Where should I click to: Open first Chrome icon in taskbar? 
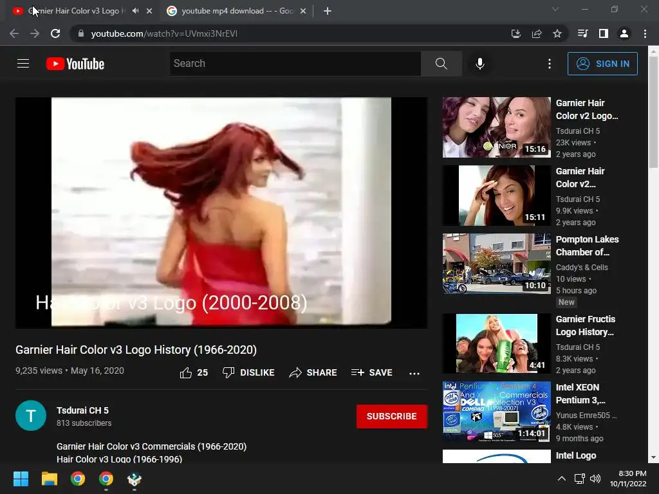[78, 479]
